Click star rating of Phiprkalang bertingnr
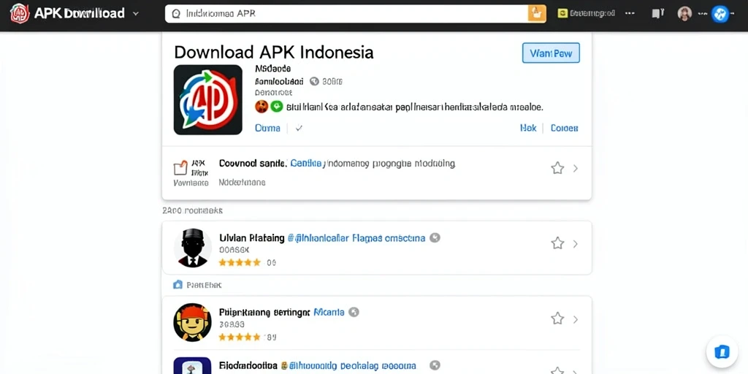 (240, 337)
